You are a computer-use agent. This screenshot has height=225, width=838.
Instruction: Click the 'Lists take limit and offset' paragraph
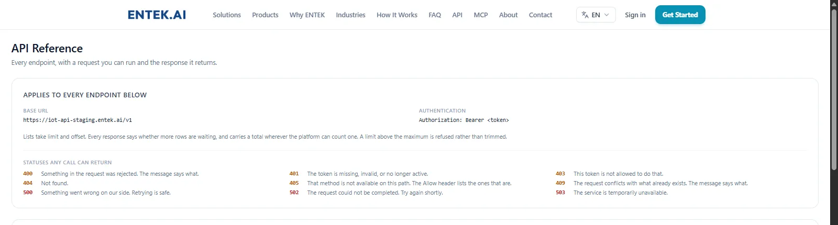pos(265,137)
